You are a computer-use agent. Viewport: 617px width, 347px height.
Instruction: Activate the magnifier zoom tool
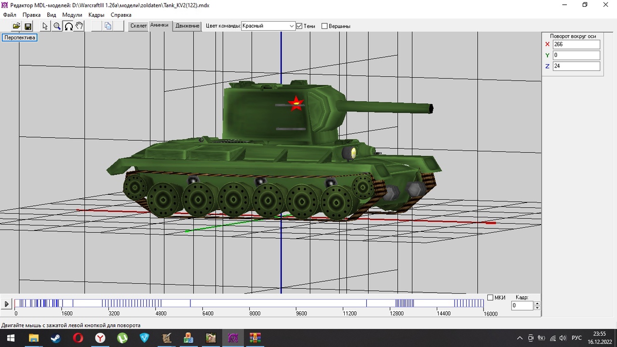57,26
